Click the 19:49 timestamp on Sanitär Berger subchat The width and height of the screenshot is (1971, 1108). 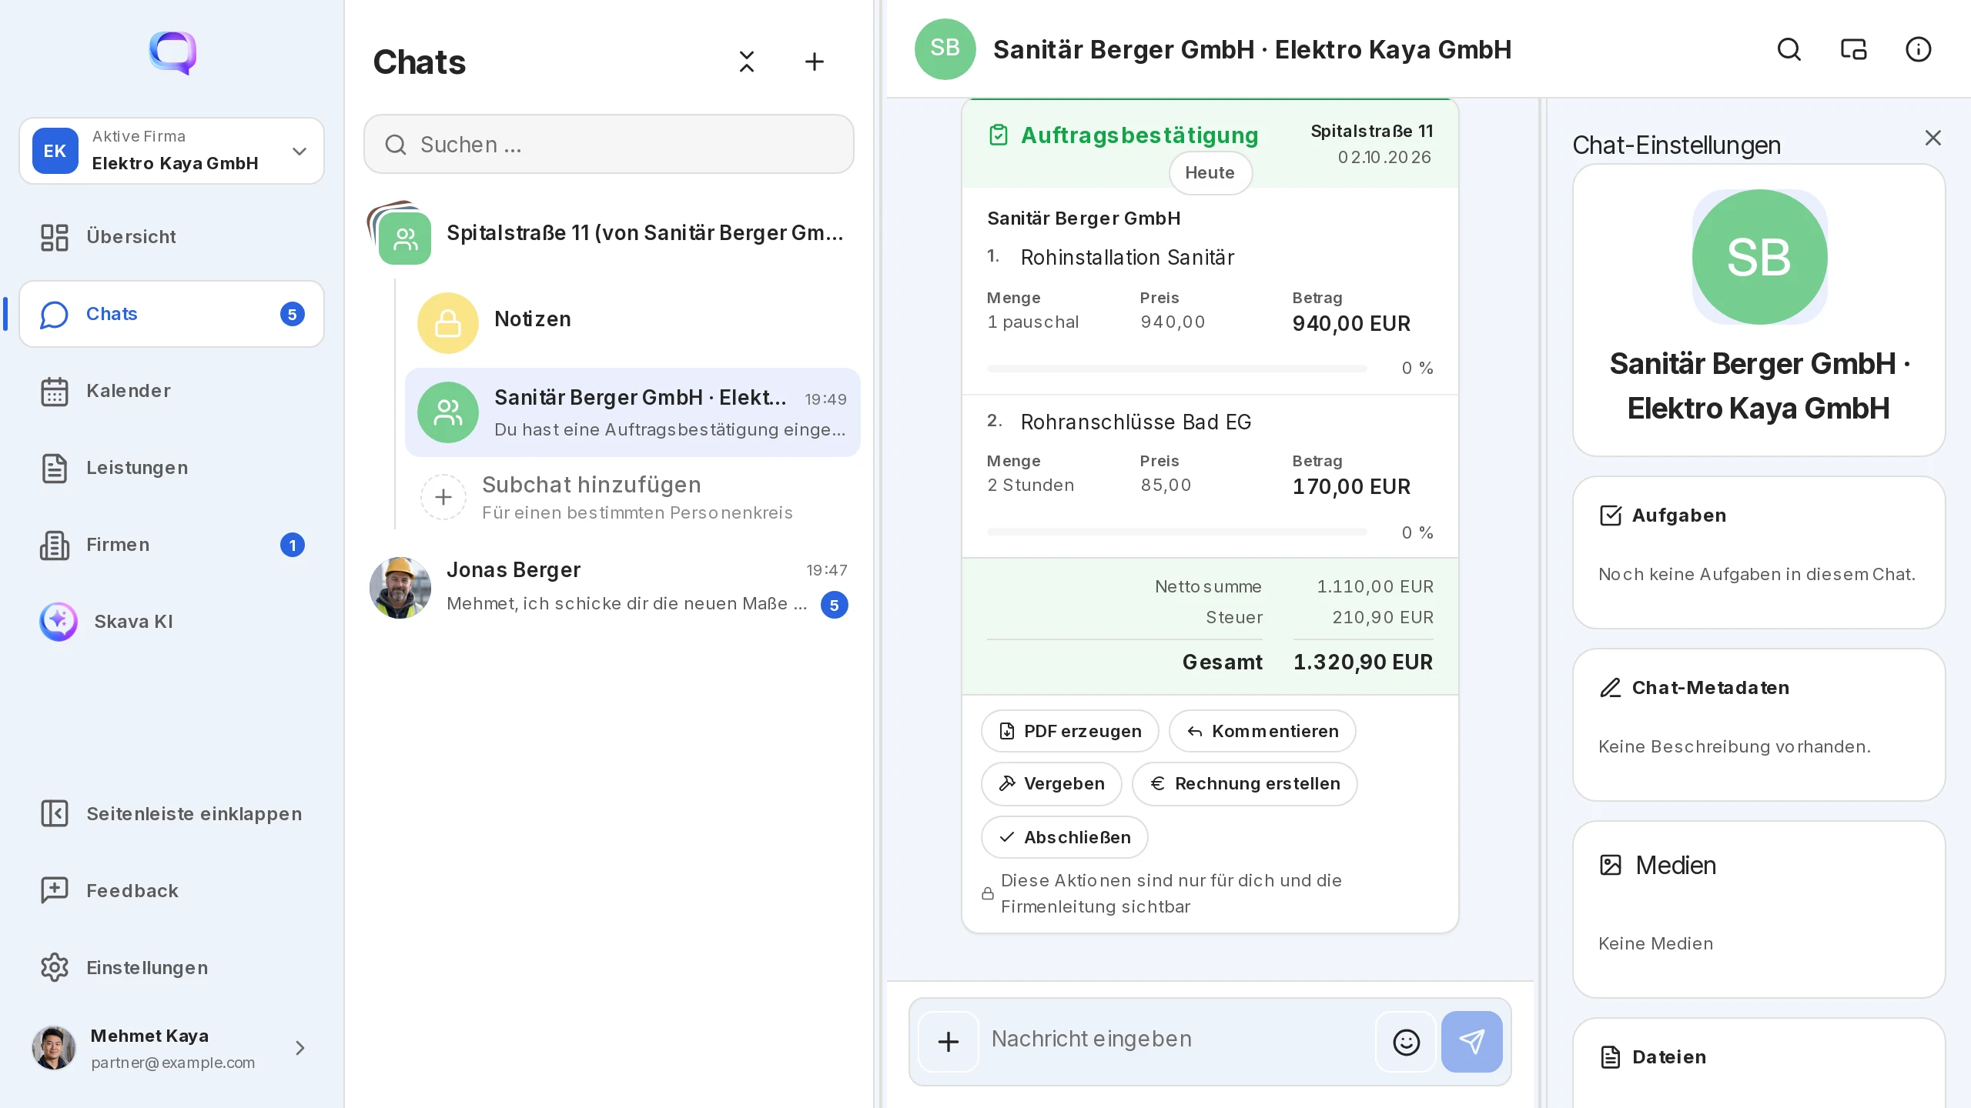(x=826, y=399)
